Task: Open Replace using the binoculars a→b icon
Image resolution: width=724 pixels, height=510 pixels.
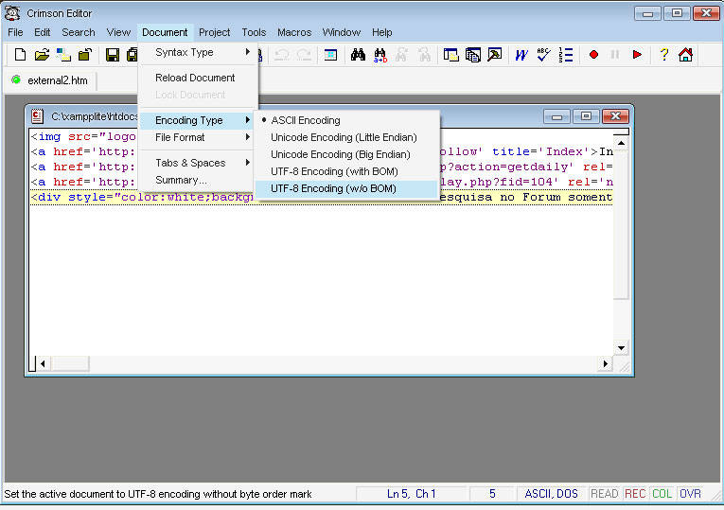Action: click(380, 55)
